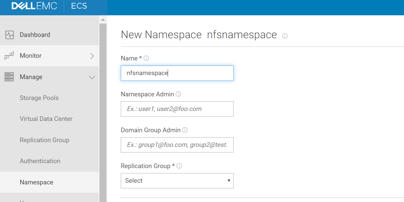Open the Namespace management page
404x202 pixels.
click(x=37, y=182)
